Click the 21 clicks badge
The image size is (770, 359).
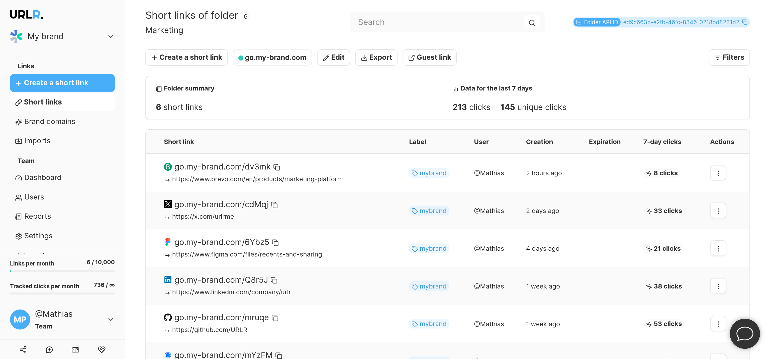663,248
